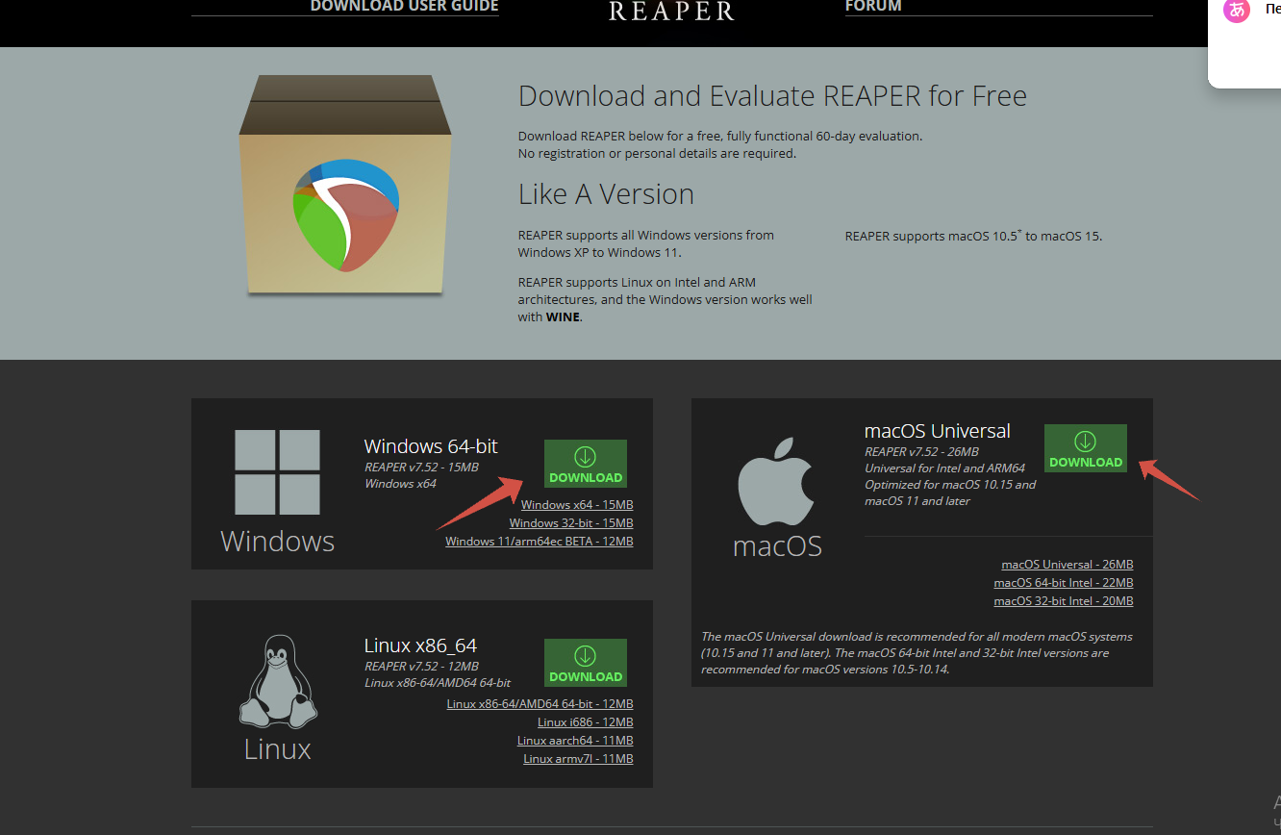
Task: Download REAPER for macOS Universal
Action: point(1086,449)
